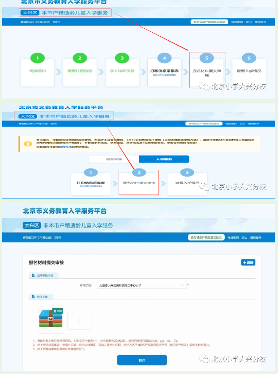Click step 3 查看入学情况 under 入学服务 tab
Viewport: 278px width, 374px height.
(187, 182)
